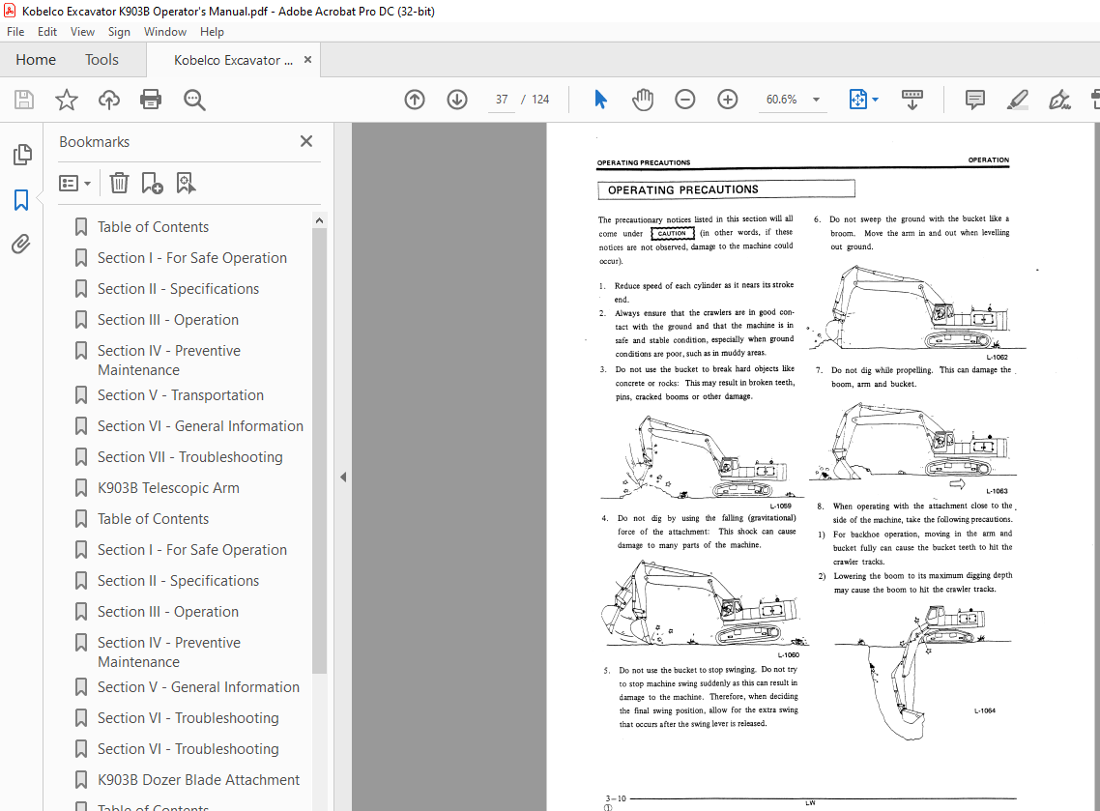Open the View menu
Viewport: 1100px width, 811px height.
pyautogui.click(x=82, y=32)
